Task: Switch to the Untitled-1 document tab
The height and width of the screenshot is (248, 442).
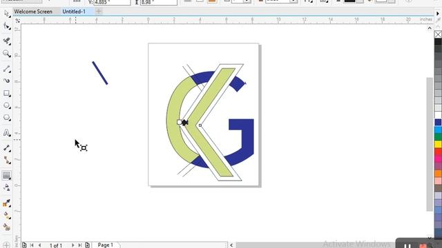Action: 74,12
